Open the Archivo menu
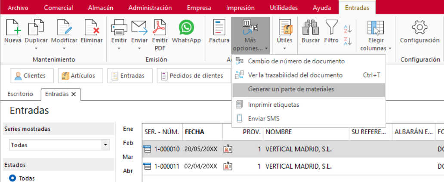This screenshot has height=182, width=444. click(18, 8)
